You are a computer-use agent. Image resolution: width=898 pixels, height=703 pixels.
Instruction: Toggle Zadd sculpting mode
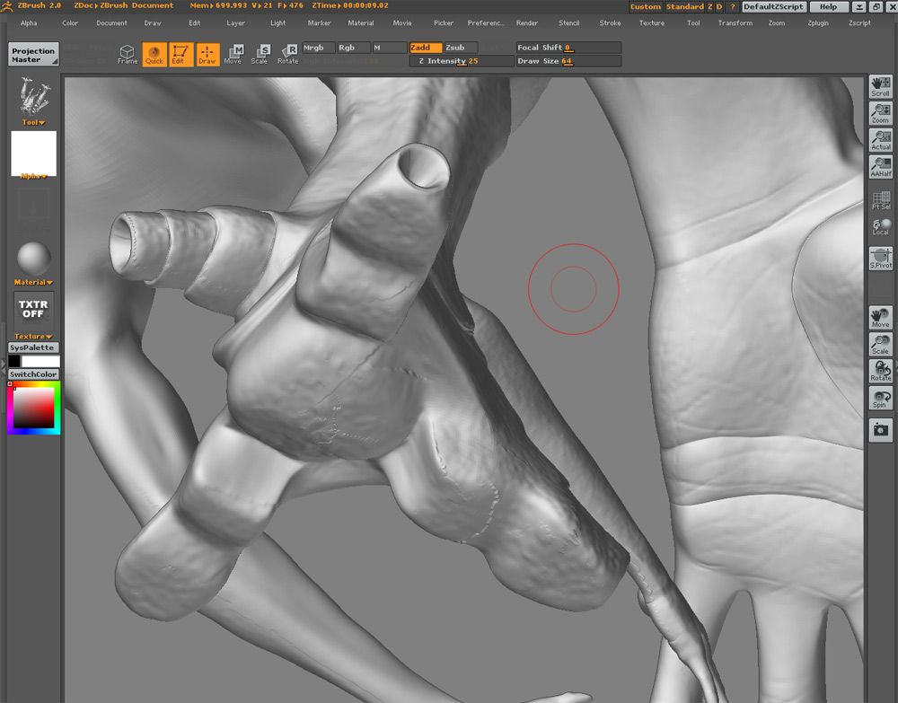pos(426,48)
